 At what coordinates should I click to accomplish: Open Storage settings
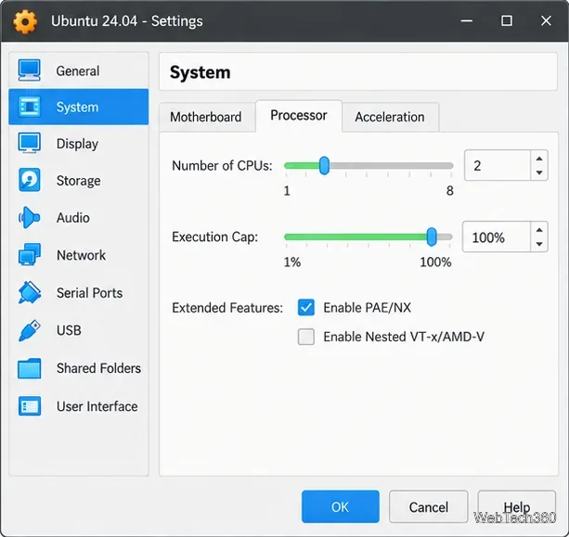79,180
